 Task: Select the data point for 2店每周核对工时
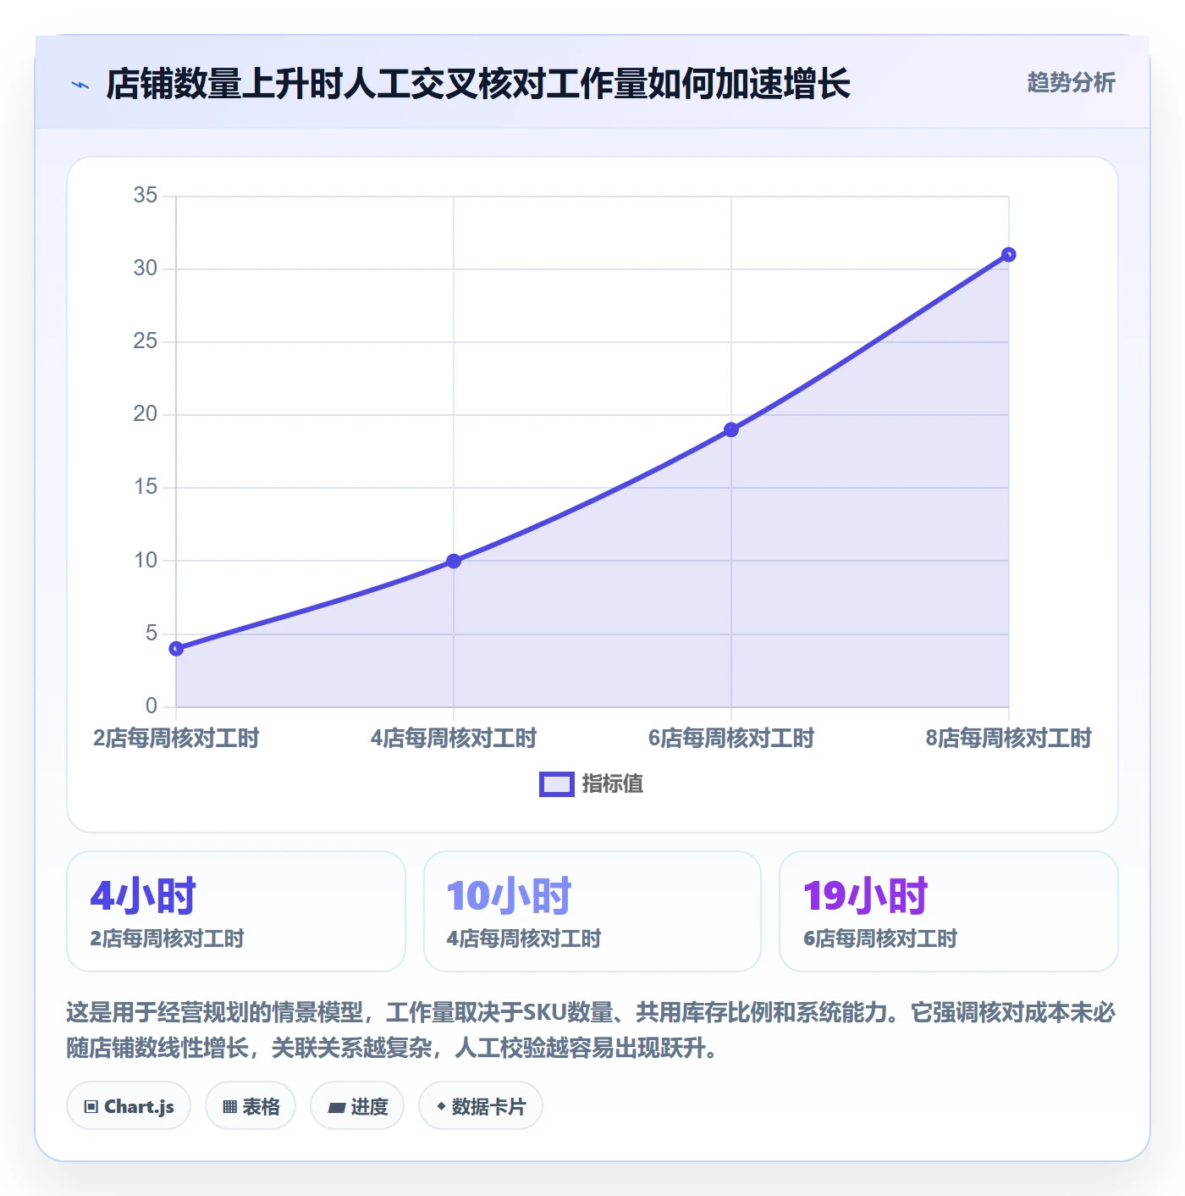[x=176, y=649]
